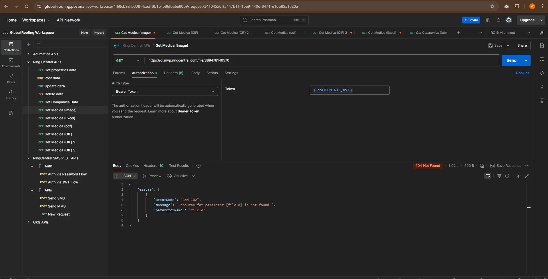Open the HTTP method GET dropdown
Viewport: 548px width, 279px height.
[x=128, y=60]
